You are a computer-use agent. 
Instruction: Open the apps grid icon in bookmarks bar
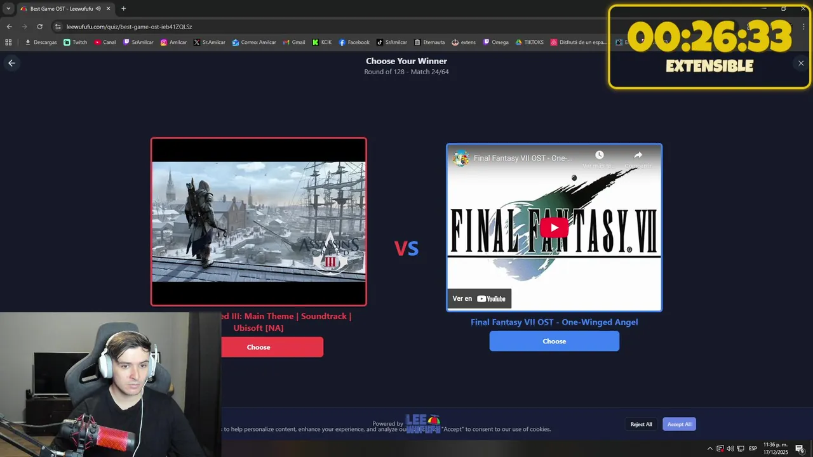pyautogui.click(x=8, y=42)
